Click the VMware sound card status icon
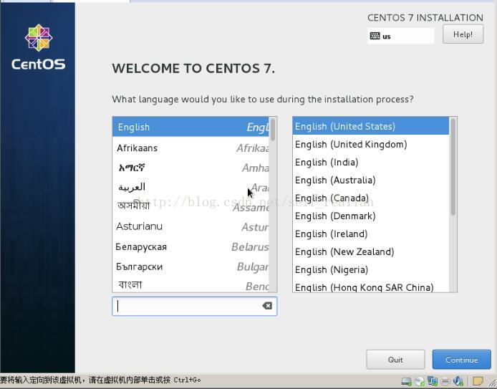 pos(458,380)
